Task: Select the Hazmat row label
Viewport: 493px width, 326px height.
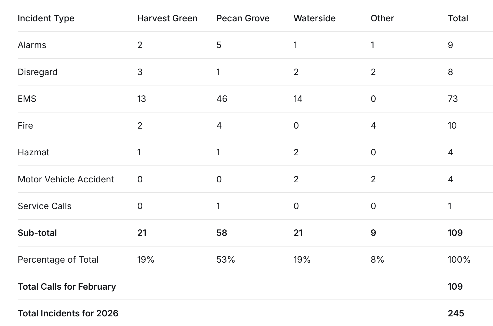Action: [34, 152]
